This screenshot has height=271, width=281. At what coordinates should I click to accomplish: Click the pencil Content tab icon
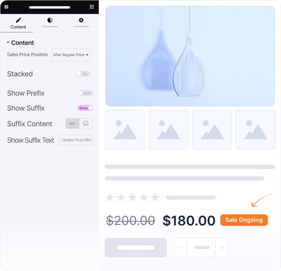point(18,20)
